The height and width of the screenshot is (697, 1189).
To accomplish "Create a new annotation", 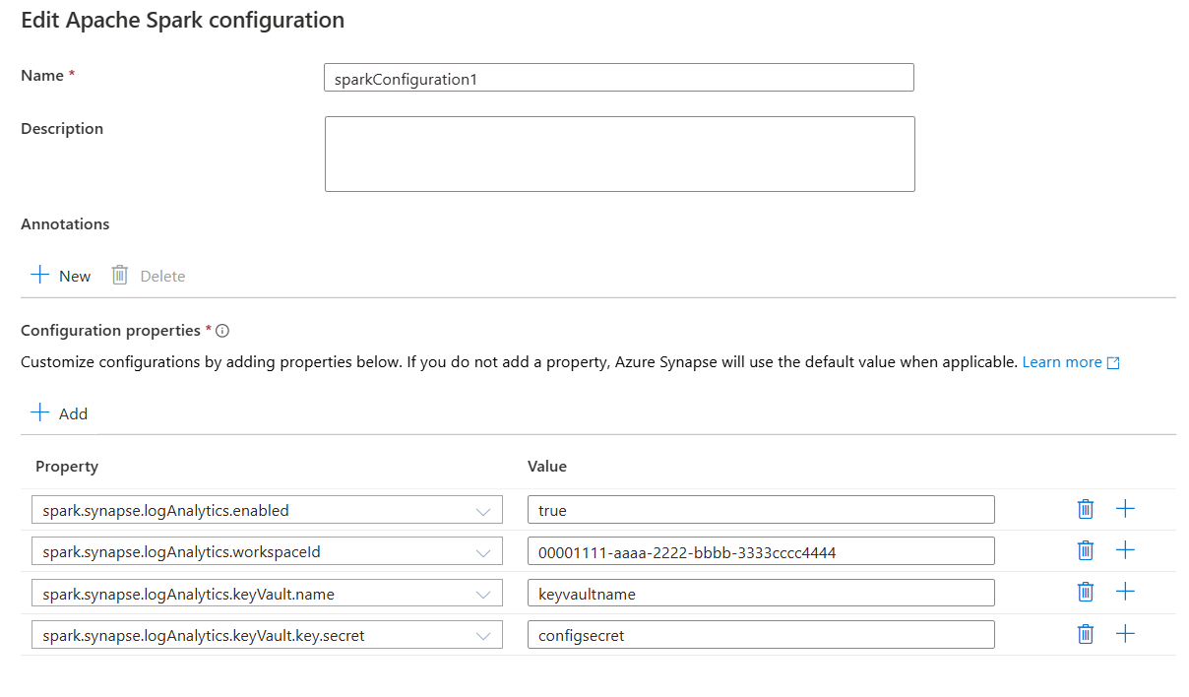I will click(x=61, y=276).
